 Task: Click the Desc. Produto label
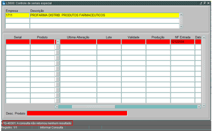[x=15, y=113]
